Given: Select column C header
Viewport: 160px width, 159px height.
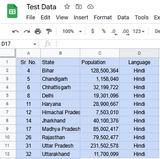Looking at the screenshot, I should (100, 53).
